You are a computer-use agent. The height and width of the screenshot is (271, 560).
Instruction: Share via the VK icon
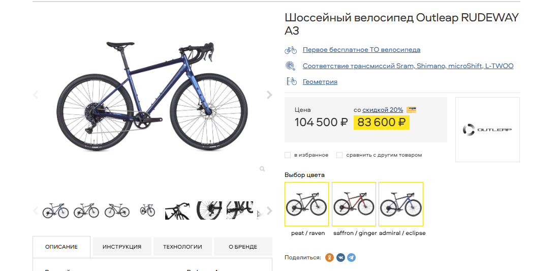coord(340,257)
